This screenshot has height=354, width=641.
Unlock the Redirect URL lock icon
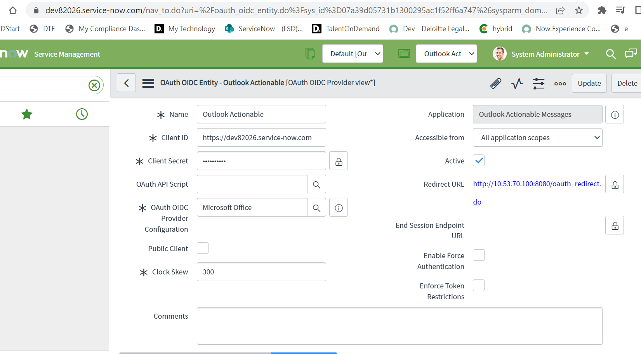pos(615,184)
